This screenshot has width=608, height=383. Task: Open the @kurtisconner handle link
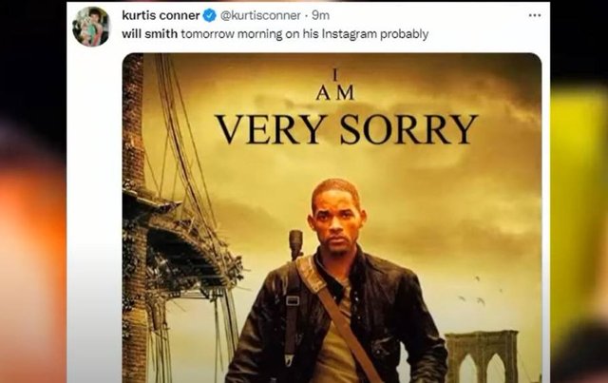(x=260, y=15)
